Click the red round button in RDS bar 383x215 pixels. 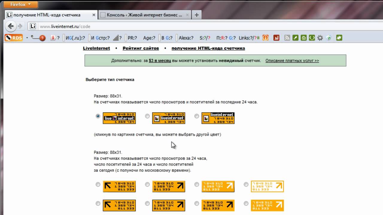coord(42,38)
